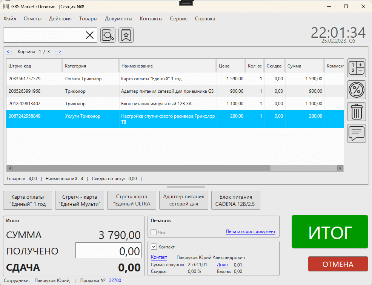Add Блок питания CADENA via quick button
Viewport: 372px width, 285px height.
click(235, 200)
